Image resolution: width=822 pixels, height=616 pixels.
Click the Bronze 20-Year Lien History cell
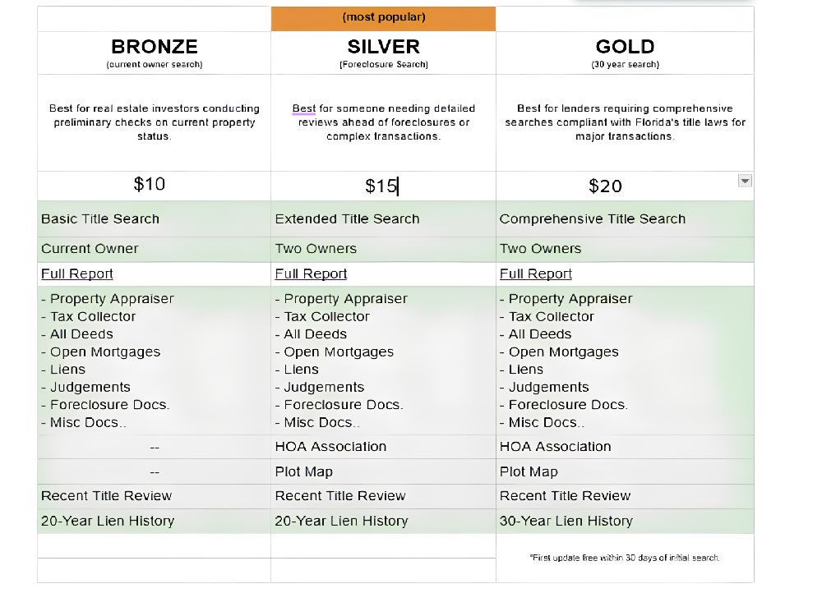click(155, 522)
